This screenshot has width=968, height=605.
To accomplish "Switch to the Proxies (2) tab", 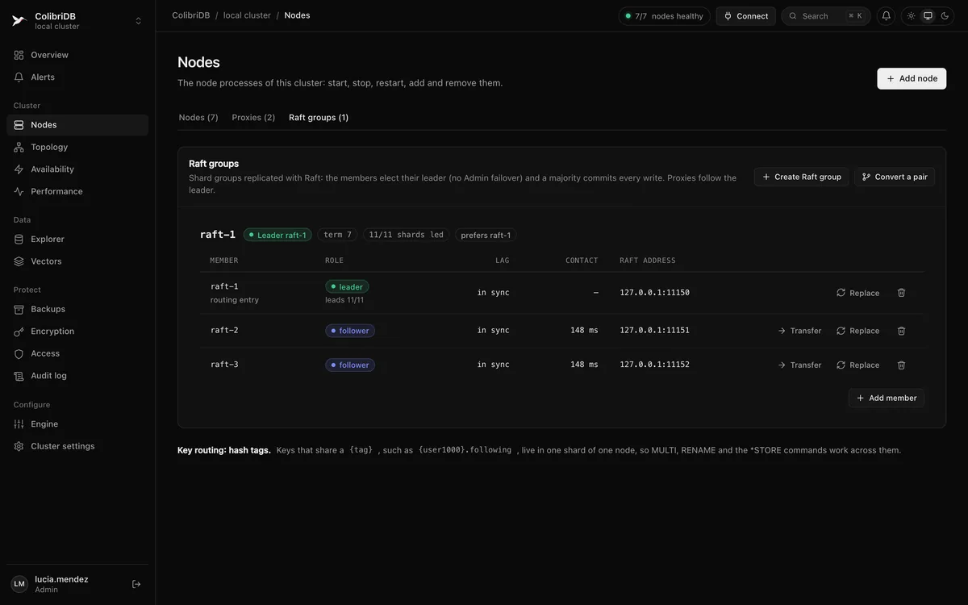I will [x=253, y=118].
